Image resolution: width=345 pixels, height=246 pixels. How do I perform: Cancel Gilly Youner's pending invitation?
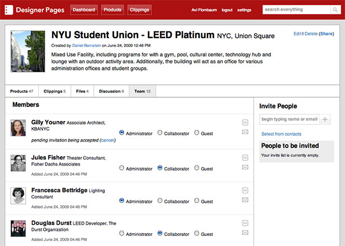(108, 140)
